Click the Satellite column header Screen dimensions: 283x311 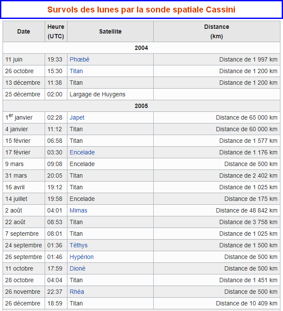pyautogui.click(x=110, y=31)
